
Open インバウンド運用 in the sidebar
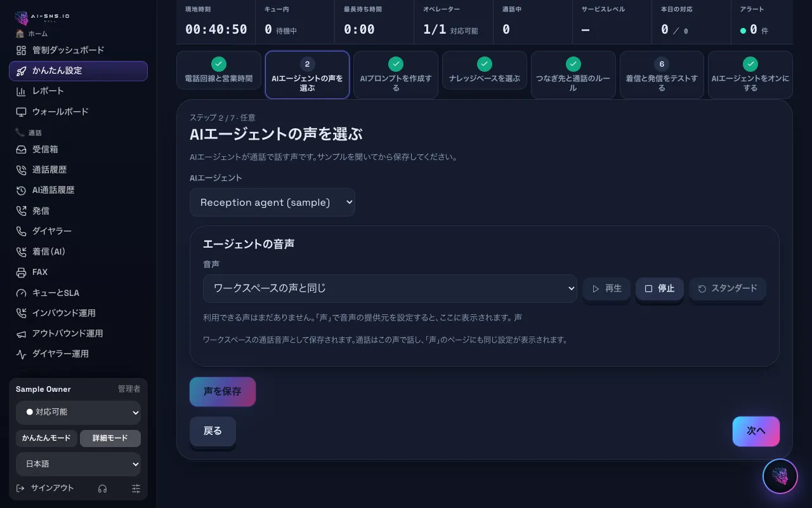[x=79, y=313]
